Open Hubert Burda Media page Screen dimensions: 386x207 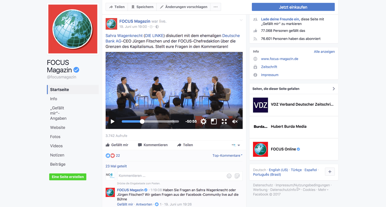pos(289,126)
